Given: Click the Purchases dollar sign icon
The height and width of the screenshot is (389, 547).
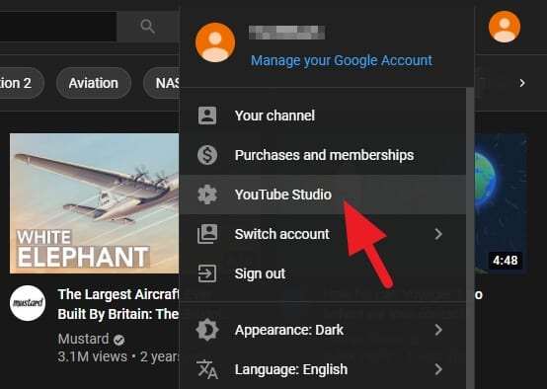Looking at the screenshot, I should (207, 155).
